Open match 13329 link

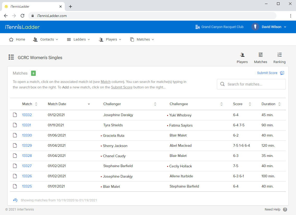pyautogui.click(x=27, y=145)
